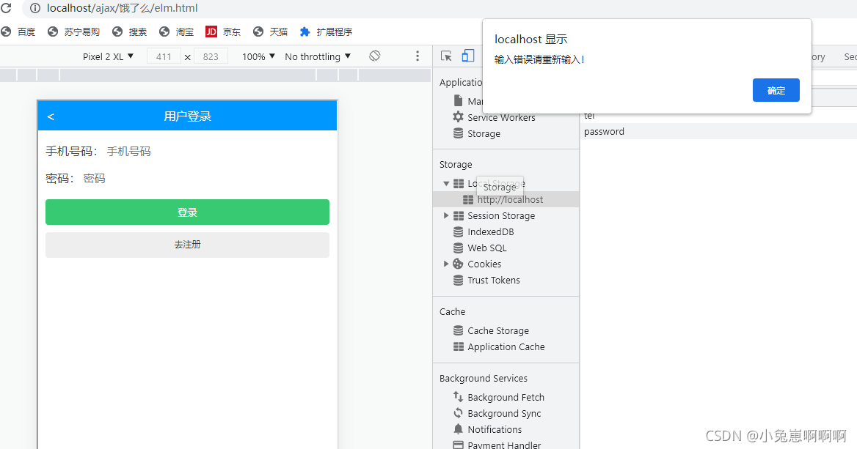Click the rotate device icon

[x=374, y=56]
